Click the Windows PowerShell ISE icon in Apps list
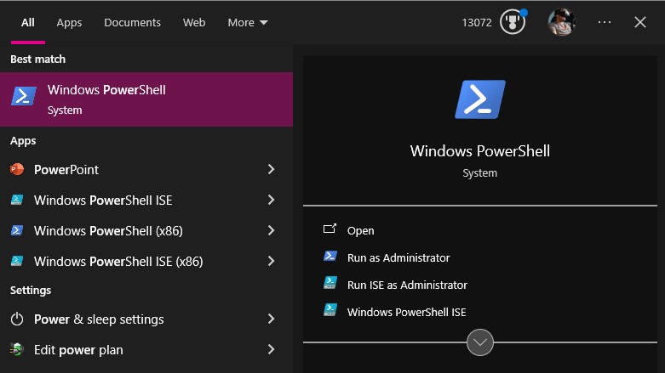The image size is (665, 373). [x=17, y=201]
